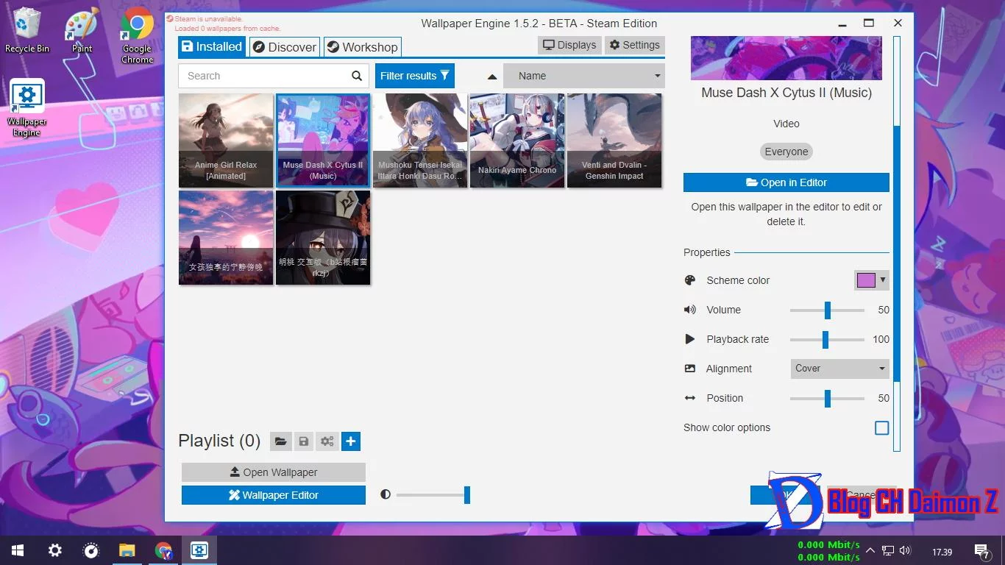
Task: Click the Playlist (0) heading
Action: coord(219,441)
